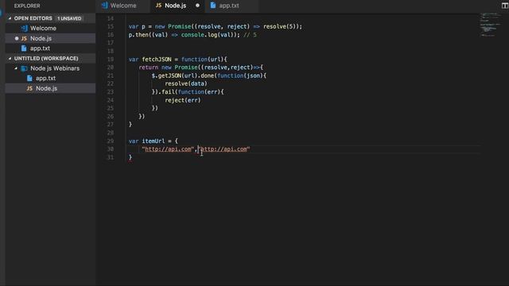Click file icon of app.txt in Open Editors
This screenshot has height=286, width=509.
[x=24, y=48]
